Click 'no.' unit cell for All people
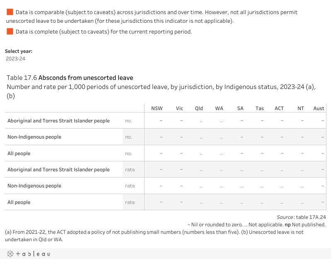 [x=129, y=153]
